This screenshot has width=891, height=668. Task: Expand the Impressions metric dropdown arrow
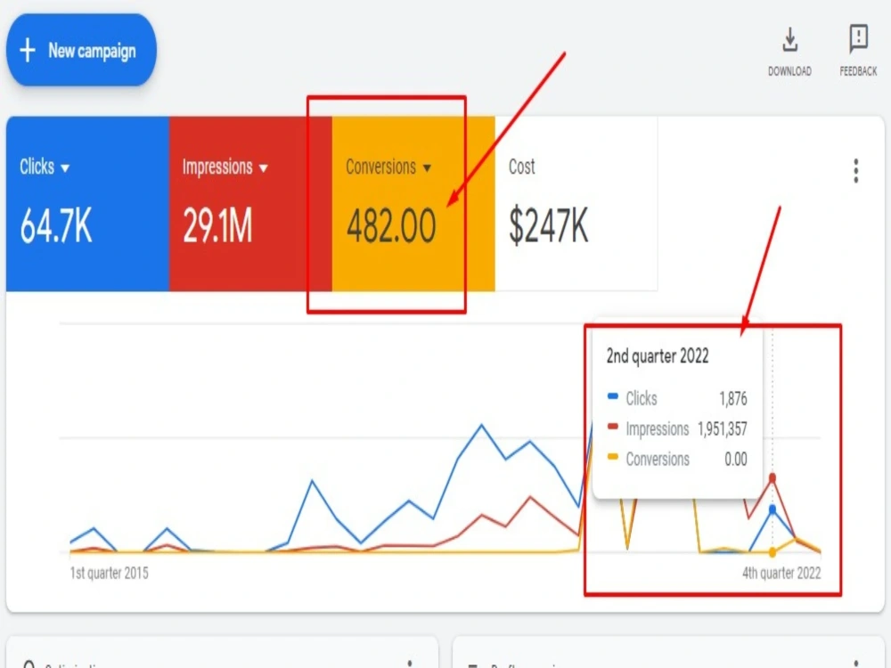tap(263, 168)
